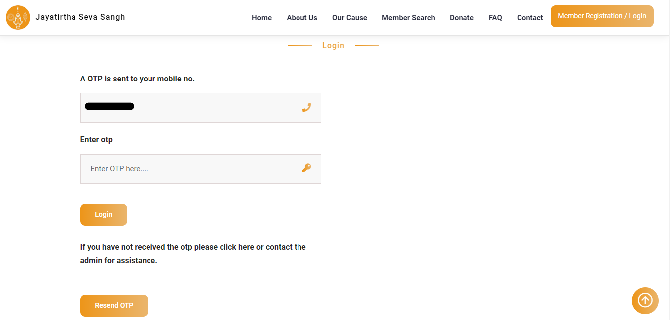Open the Contact page
This screenshot has width=670, height=320.
529,18
